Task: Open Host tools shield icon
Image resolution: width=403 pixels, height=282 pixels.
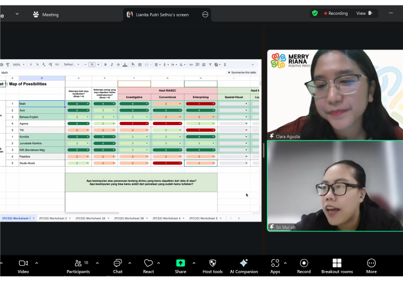Action: tap(212, 263)
